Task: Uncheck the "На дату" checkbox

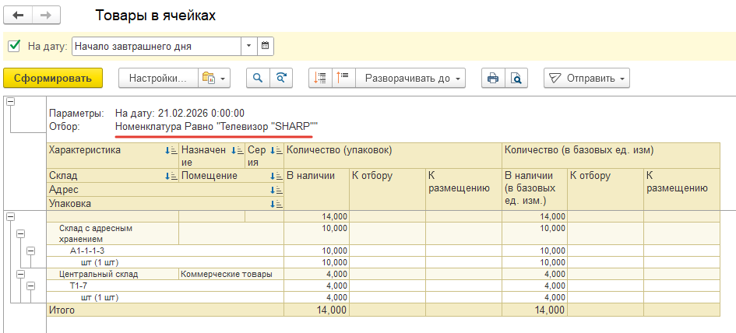Action: [x=14, y=46]
